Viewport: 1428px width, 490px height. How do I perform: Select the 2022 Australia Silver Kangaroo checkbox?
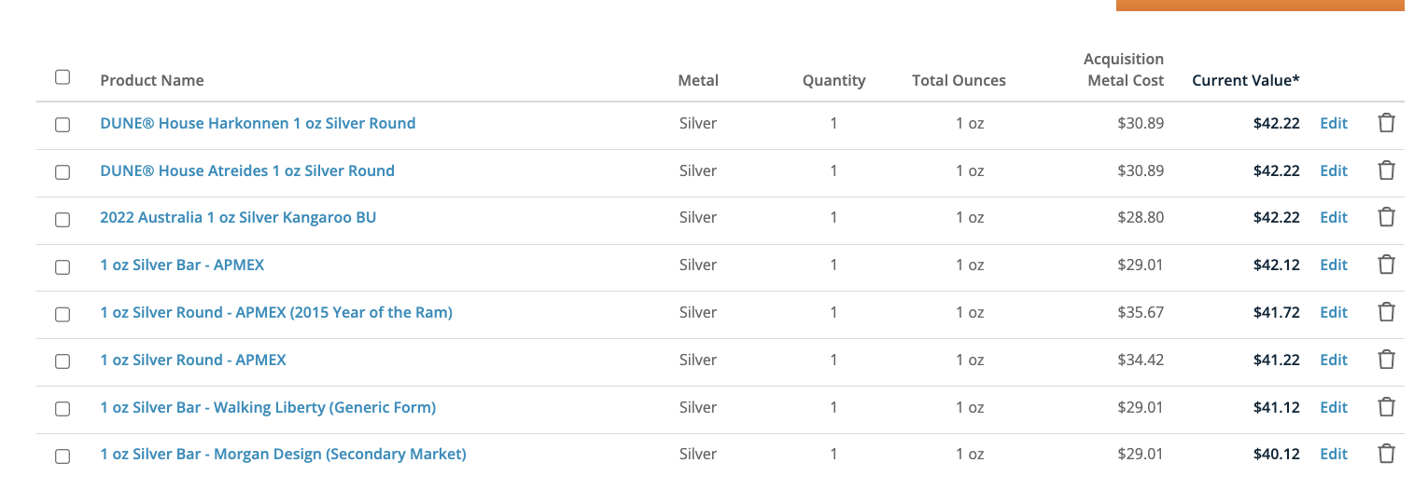click(x=63, y=220)
